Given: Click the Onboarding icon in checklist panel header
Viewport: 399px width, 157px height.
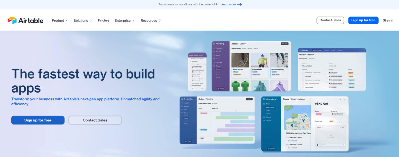Looking at the screenshot, I should [x=300, y=50].
